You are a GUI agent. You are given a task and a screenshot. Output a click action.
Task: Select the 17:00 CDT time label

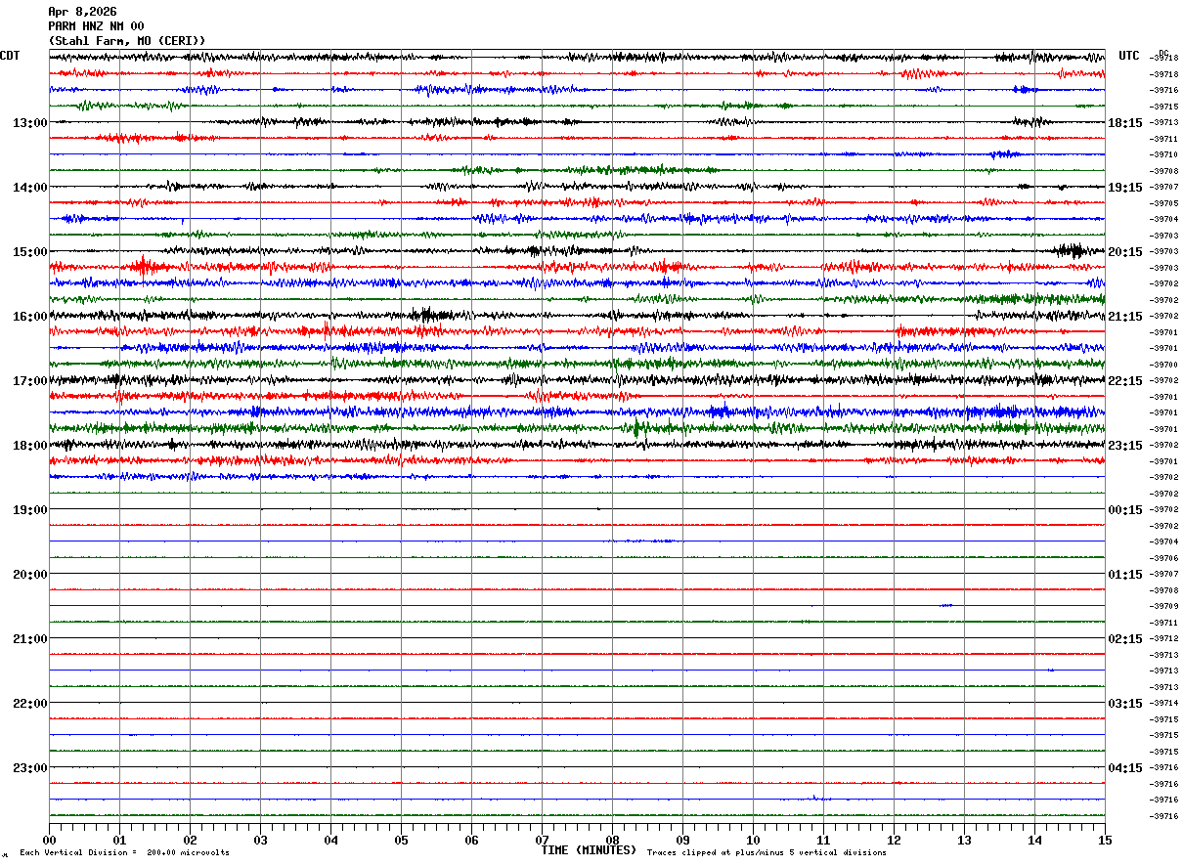[30, 381]
